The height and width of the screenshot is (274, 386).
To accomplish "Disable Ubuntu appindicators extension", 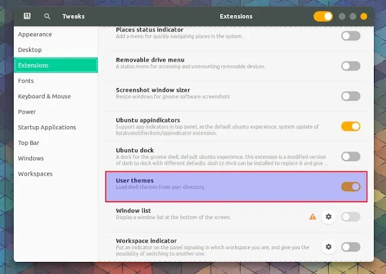I will point(351,126).
